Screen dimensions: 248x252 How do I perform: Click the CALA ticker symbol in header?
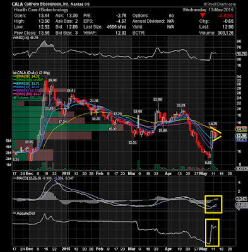coord(17,4)
